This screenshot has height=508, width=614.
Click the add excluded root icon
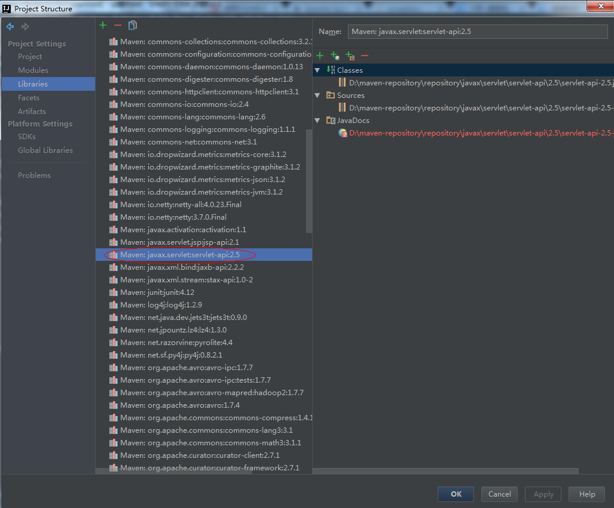(350, 56)
